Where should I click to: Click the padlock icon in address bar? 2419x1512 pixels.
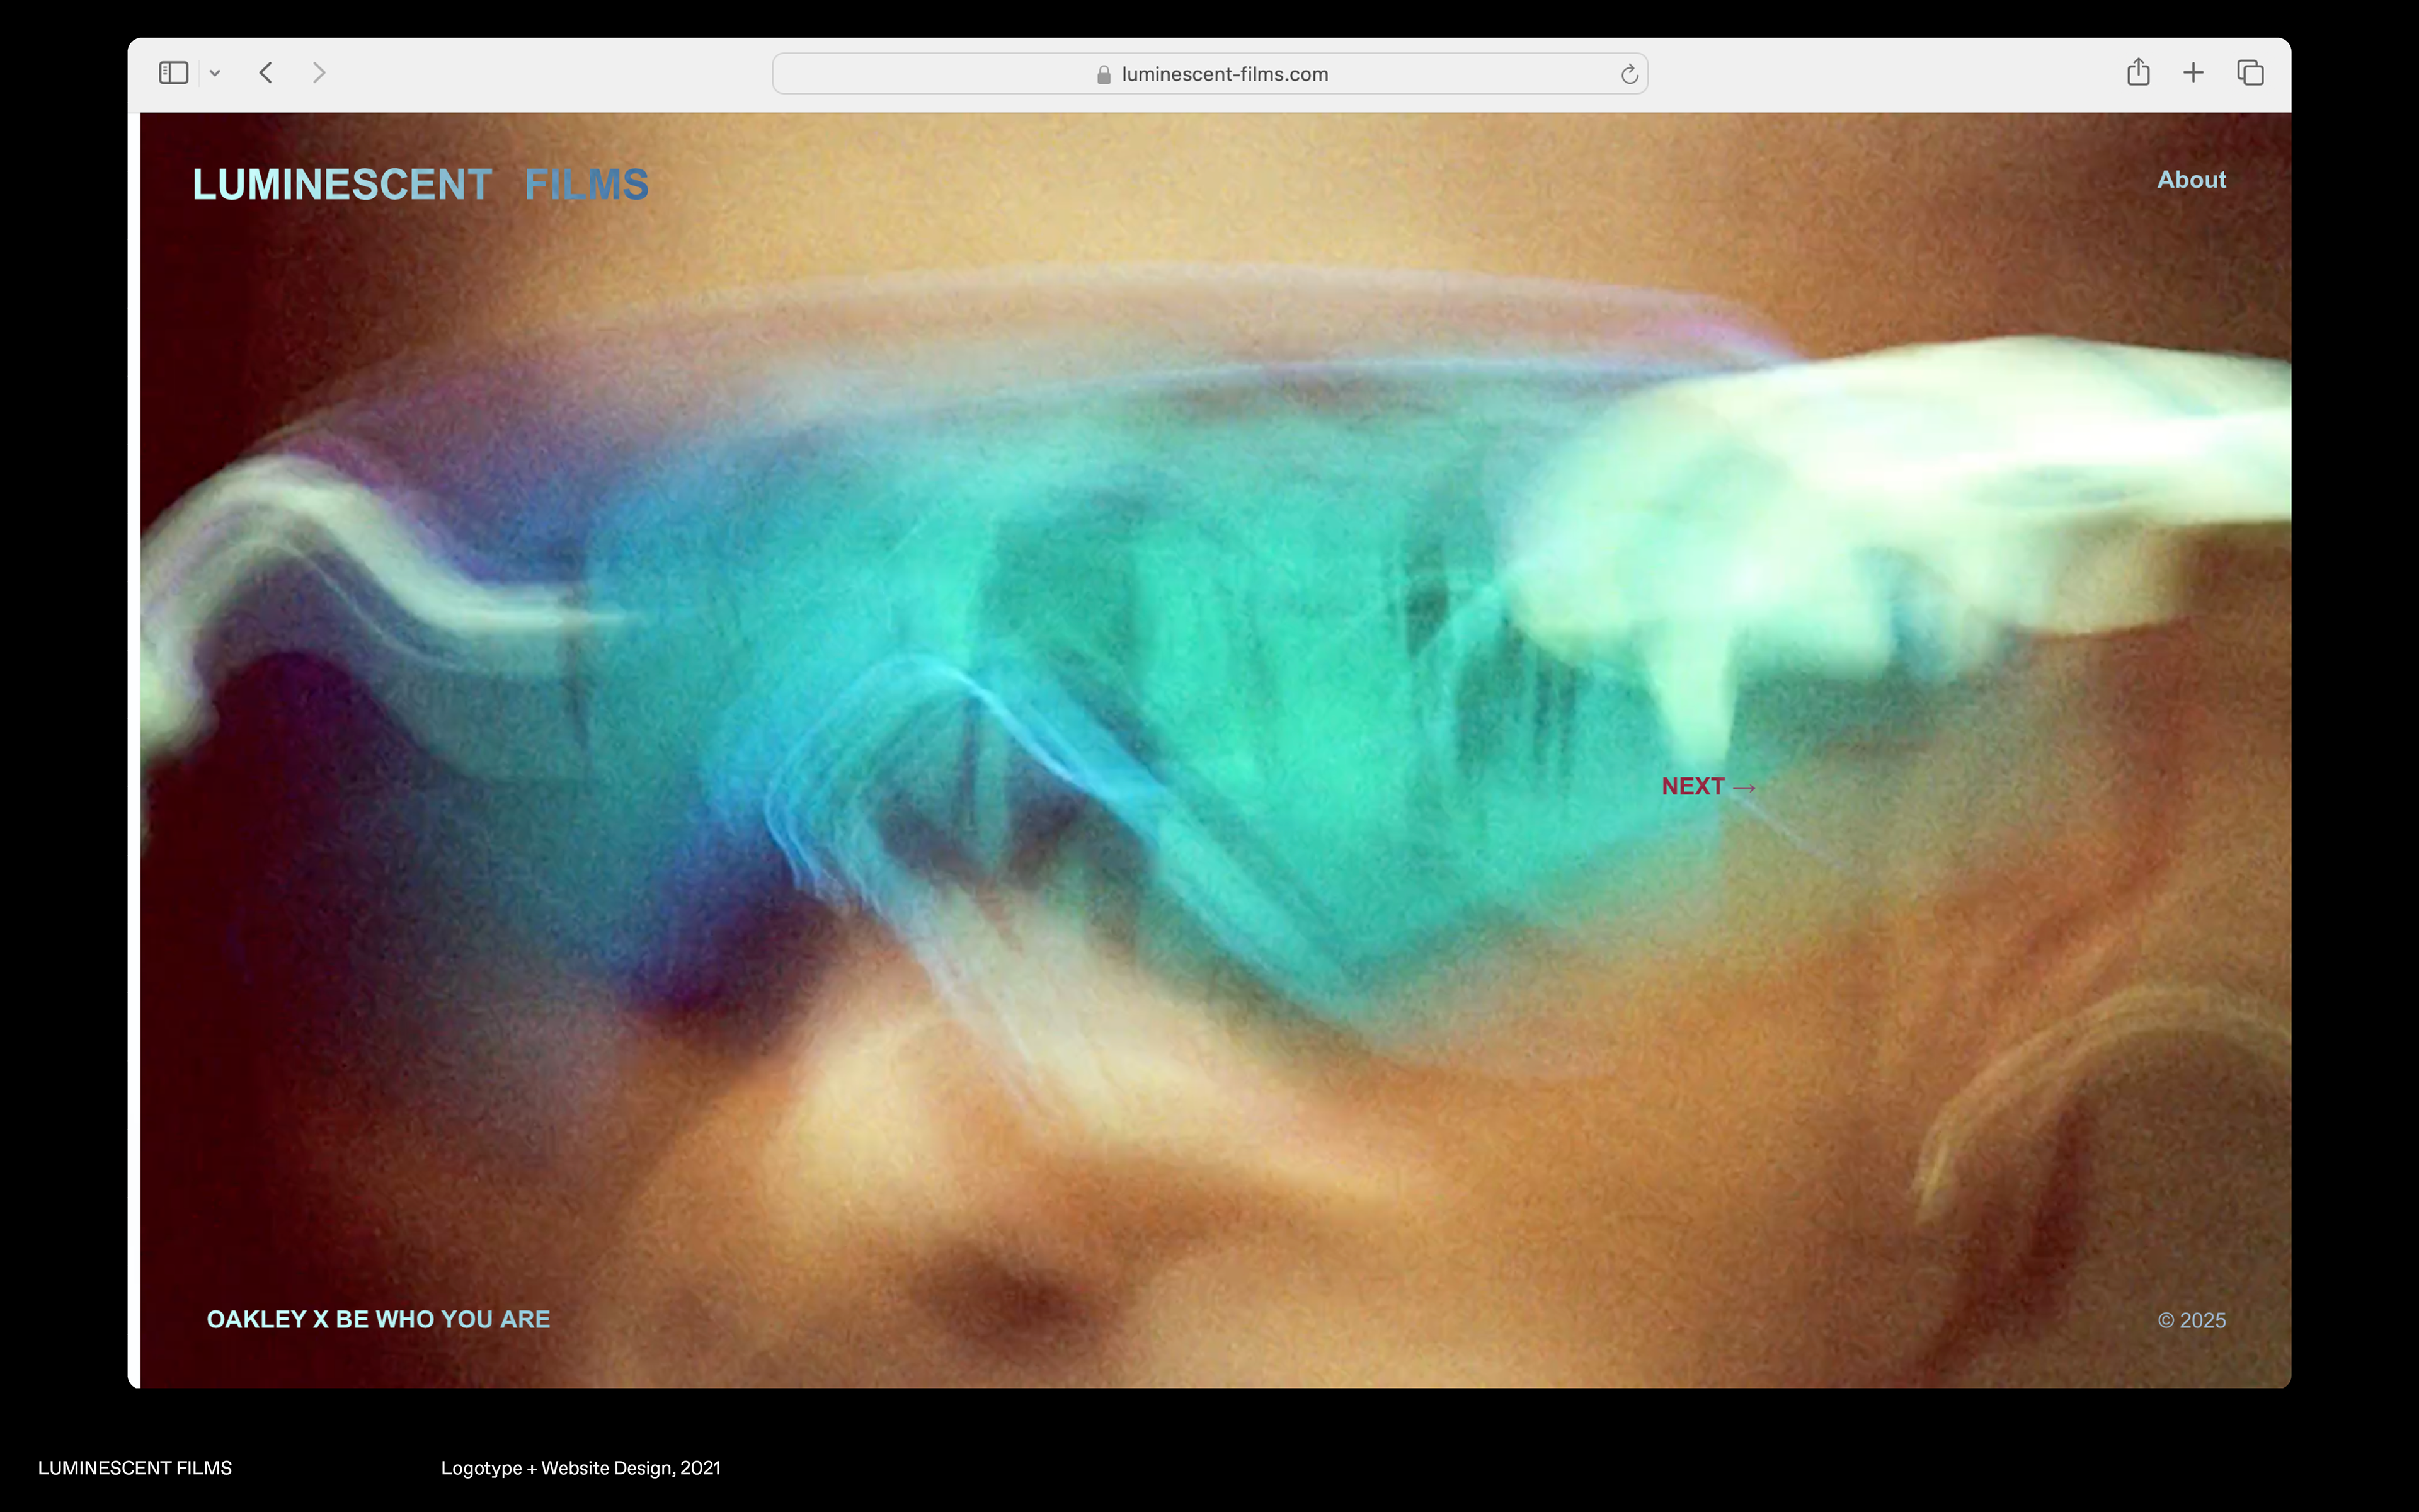point(1104,75)
